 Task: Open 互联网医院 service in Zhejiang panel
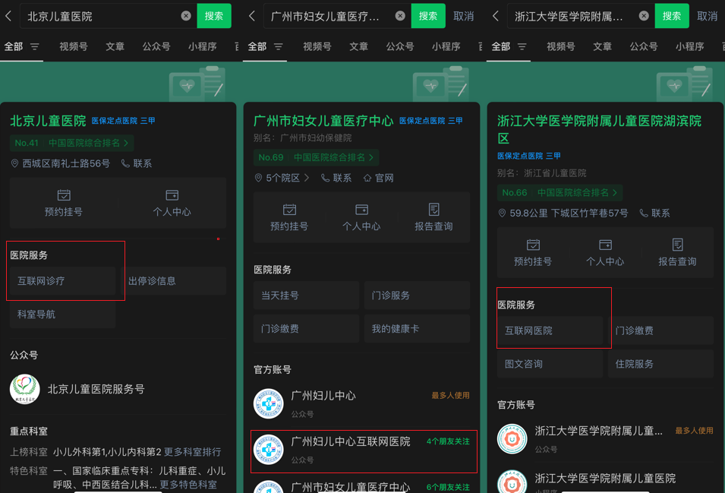click(550, 330)
